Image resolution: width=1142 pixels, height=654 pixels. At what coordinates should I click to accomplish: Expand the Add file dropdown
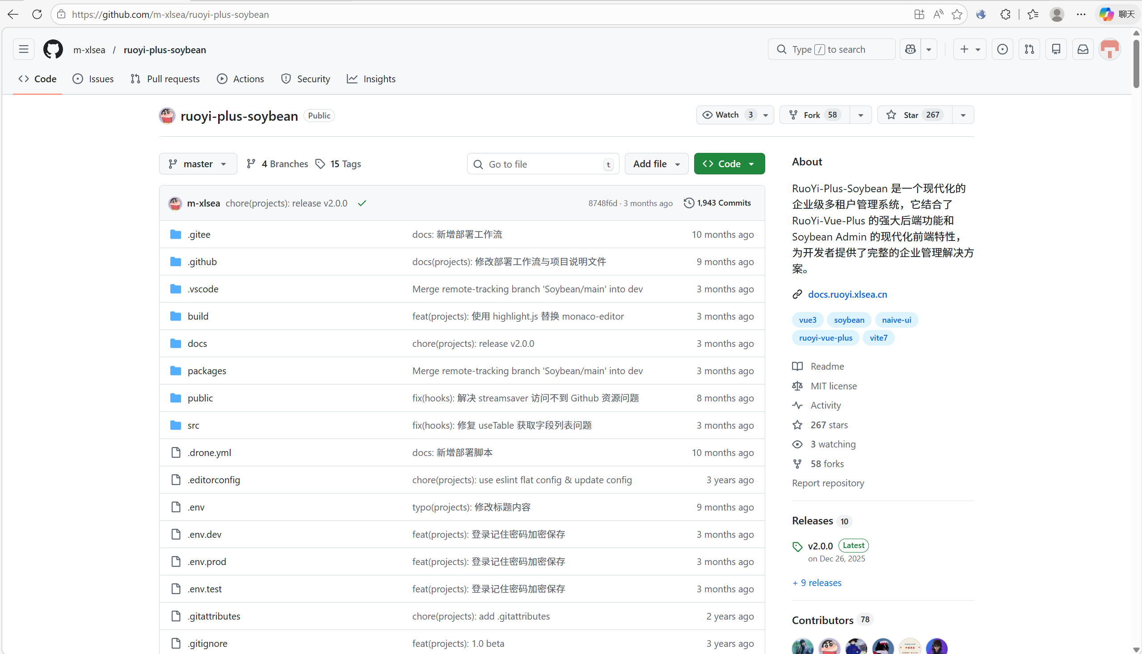pos(656,164)
